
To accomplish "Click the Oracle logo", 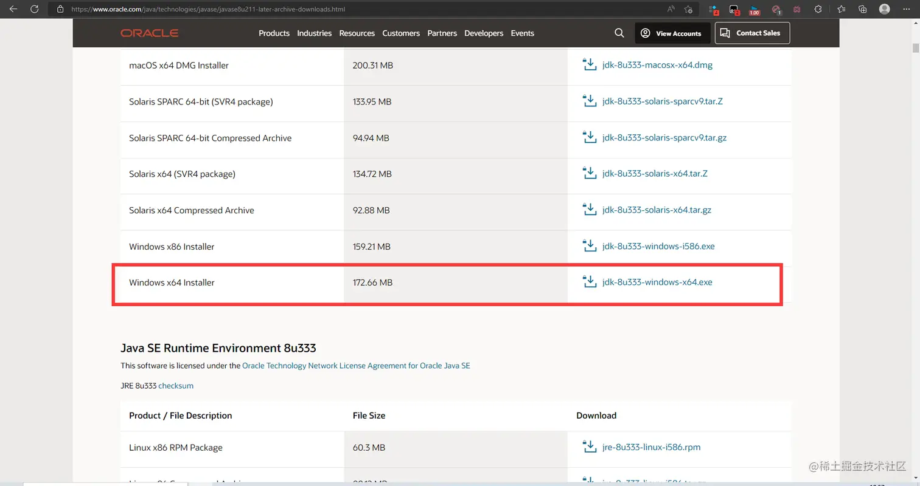I will (x=149, y=33).
